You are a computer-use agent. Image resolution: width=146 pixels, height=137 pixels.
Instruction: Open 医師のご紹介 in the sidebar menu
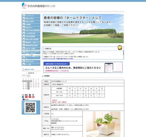click(31, 18)
